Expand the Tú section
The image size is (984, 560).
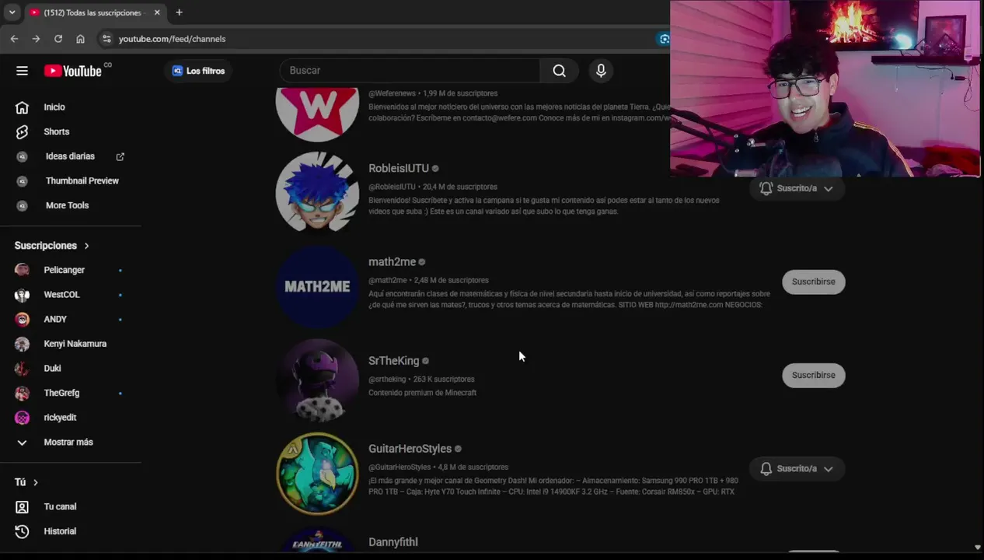point(26,482)
